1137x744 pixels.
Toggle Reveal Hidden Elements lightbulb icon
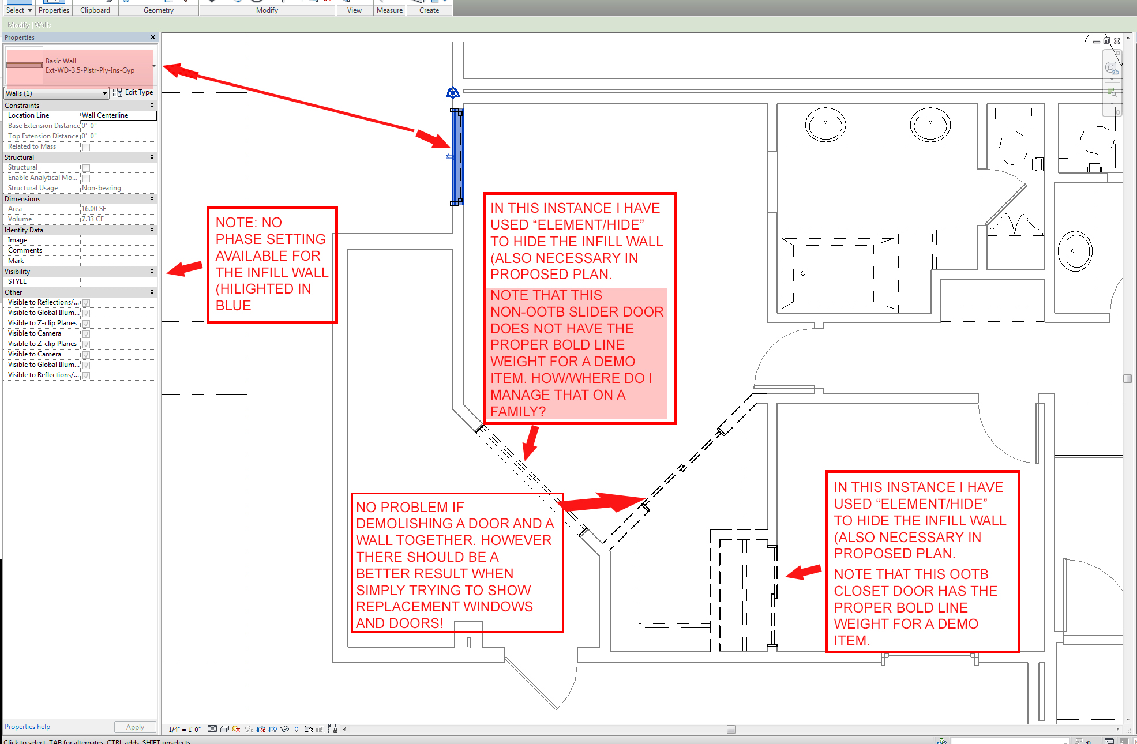coord(297,729)
